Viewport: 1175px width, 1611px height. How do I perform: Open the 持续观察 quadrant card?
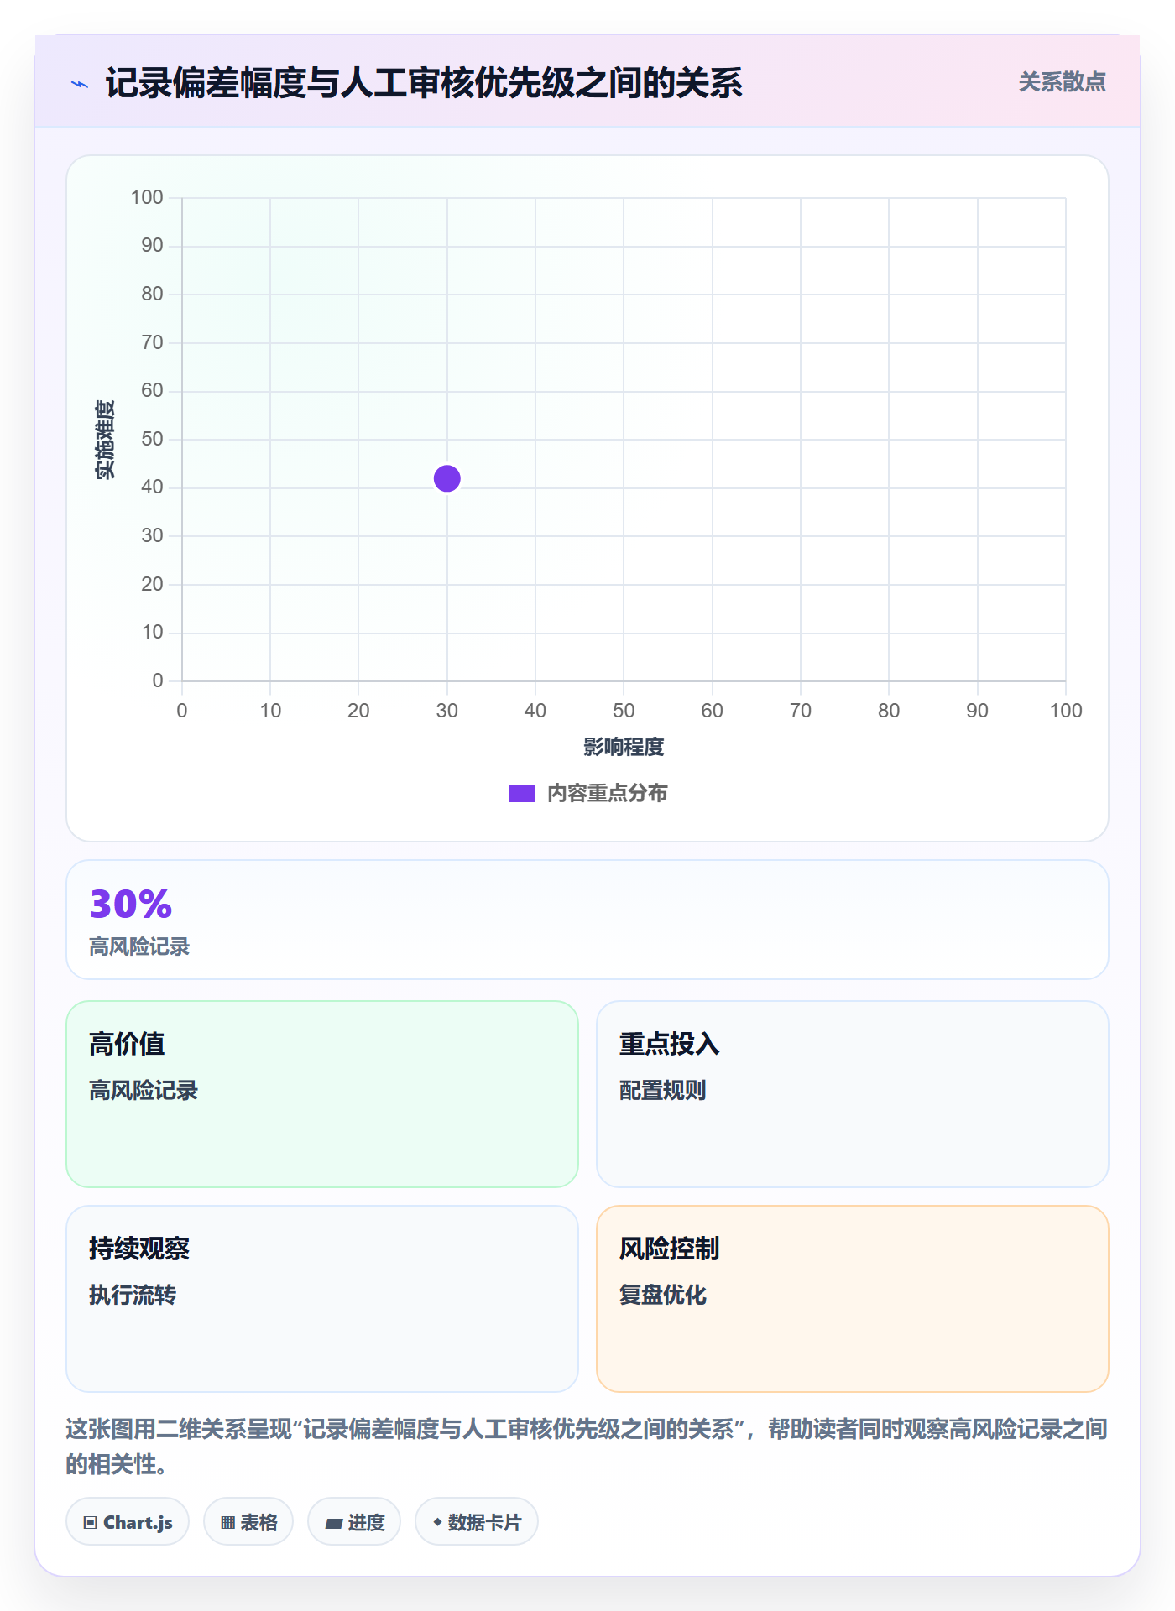click(322, 1298)
